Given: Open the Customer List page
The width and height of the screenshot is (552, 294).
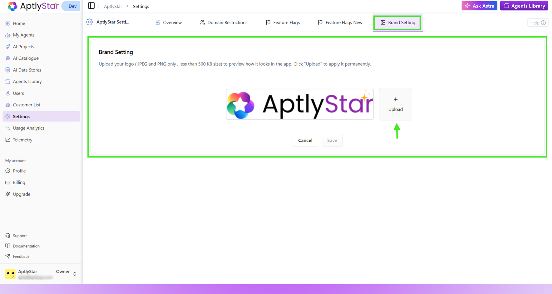Looking at the screenshot, I should coord(26,105).
